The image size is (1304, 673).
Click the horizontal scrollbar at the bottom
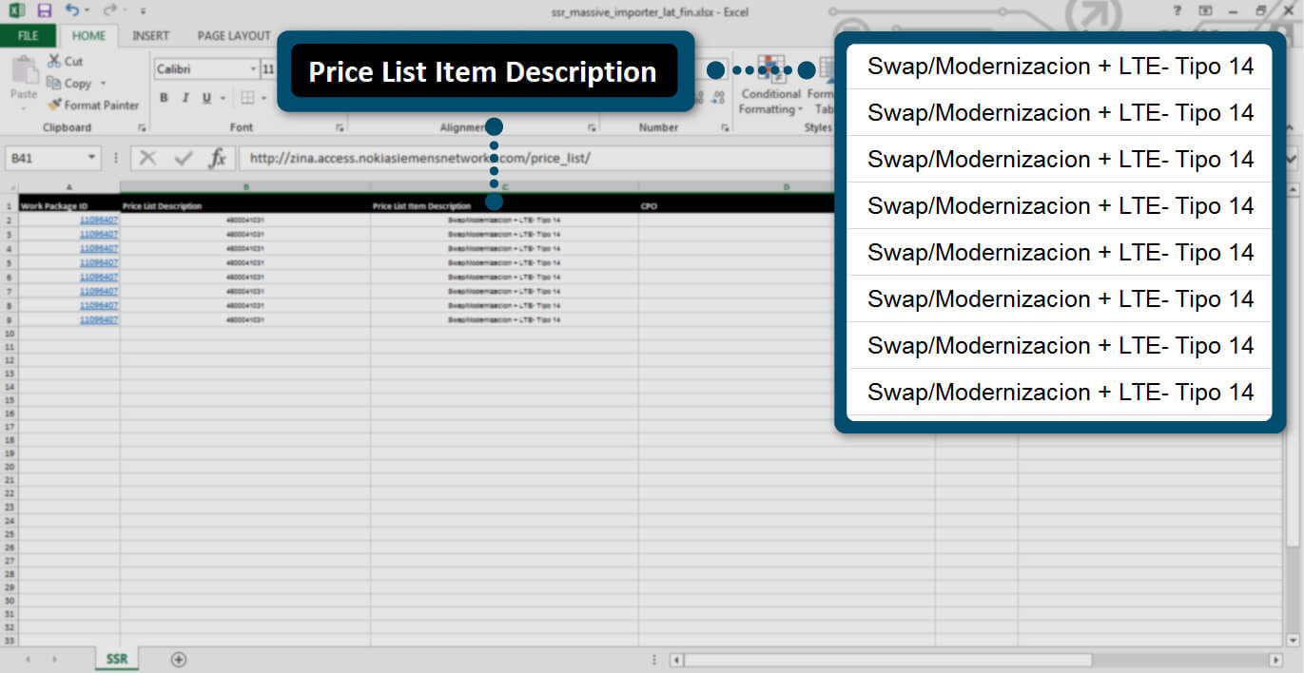coord(886,660)
